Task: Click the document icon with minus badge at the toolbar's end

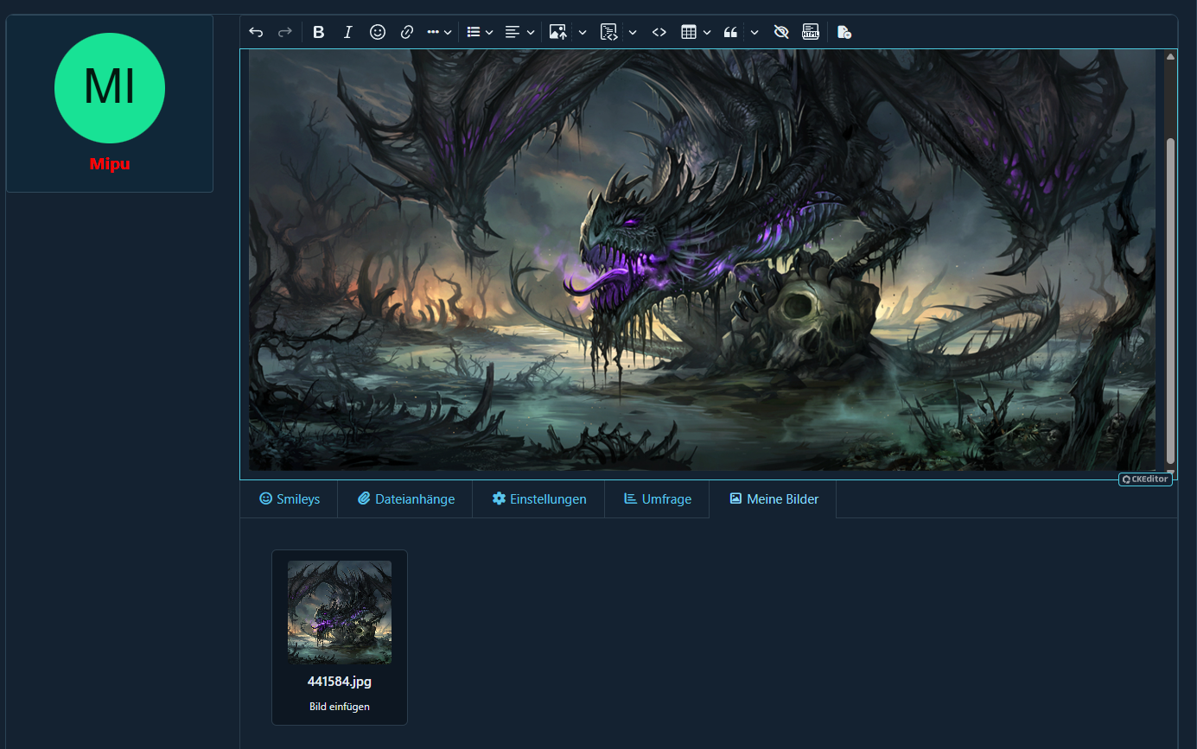Action: 844,32
